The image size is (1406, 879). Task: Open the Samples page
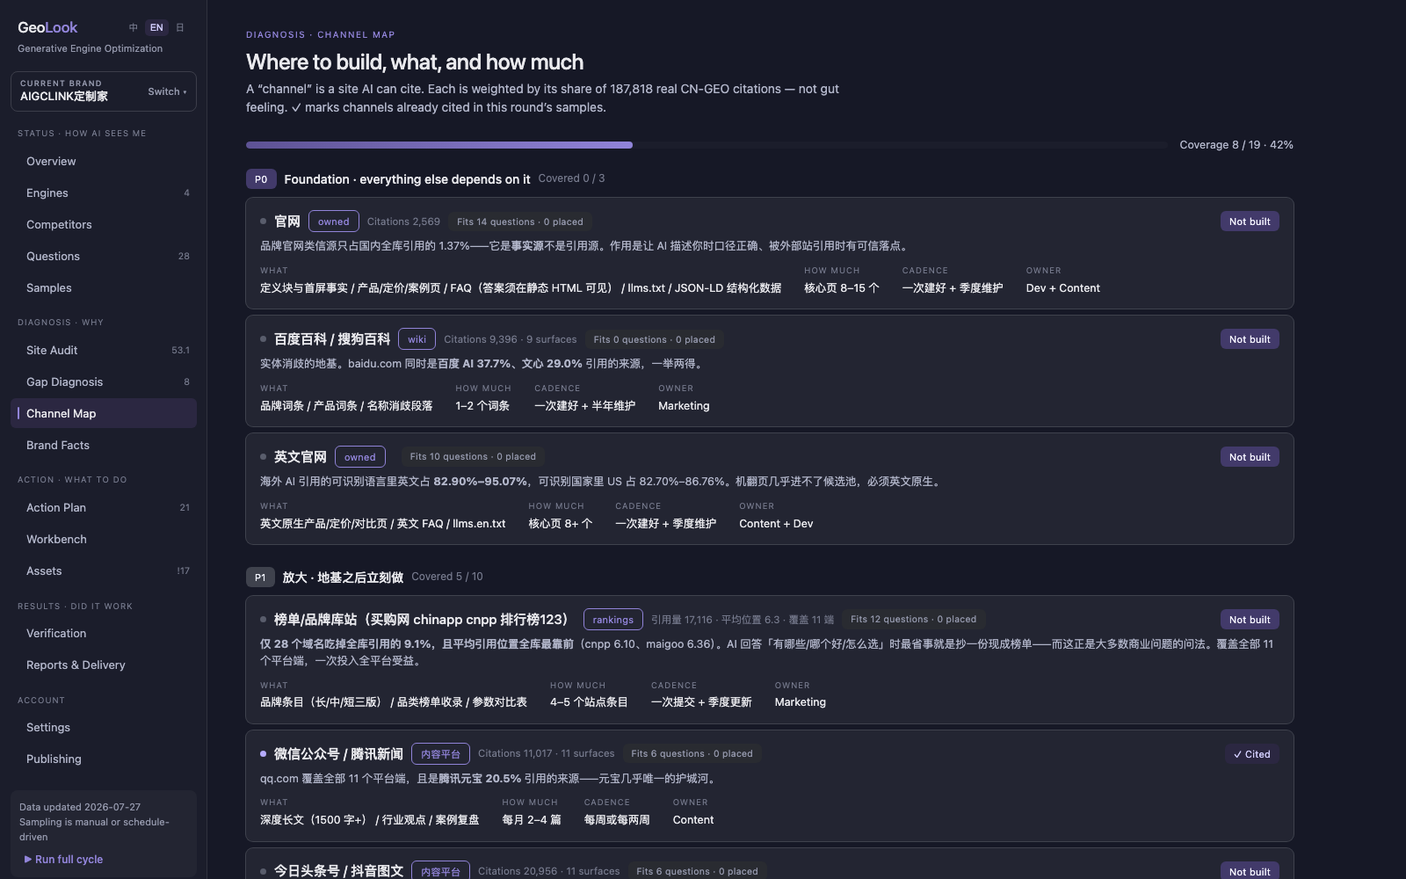point(104,288)
